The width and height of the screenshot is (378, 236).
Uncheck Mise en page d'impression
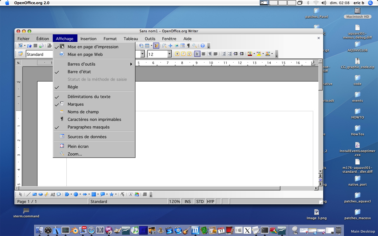pos(94,47)
